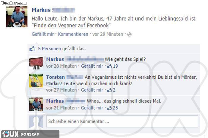Like the 'Wie geht das Spiel?' comment
Image resolution: width=208 pixels, height=138 pixels.
click(92, 66)
